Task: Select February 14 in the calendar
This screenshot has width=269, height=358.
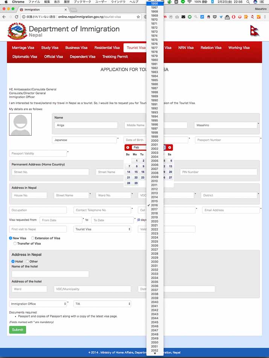Action: pyautogui.click(x=128, y=172)
